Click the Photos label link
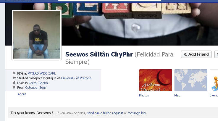The image size is (218, 121). [144, 95]
